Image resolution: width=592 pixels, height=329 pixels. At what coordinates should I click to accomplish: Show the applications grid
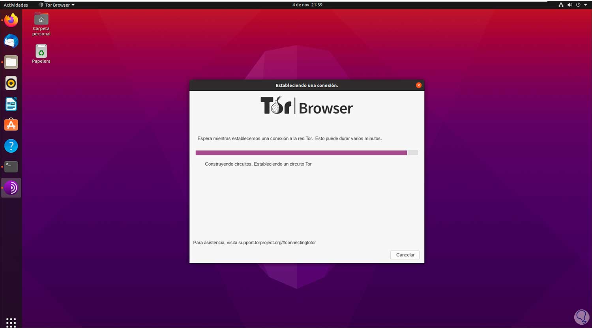pos(11,322)
